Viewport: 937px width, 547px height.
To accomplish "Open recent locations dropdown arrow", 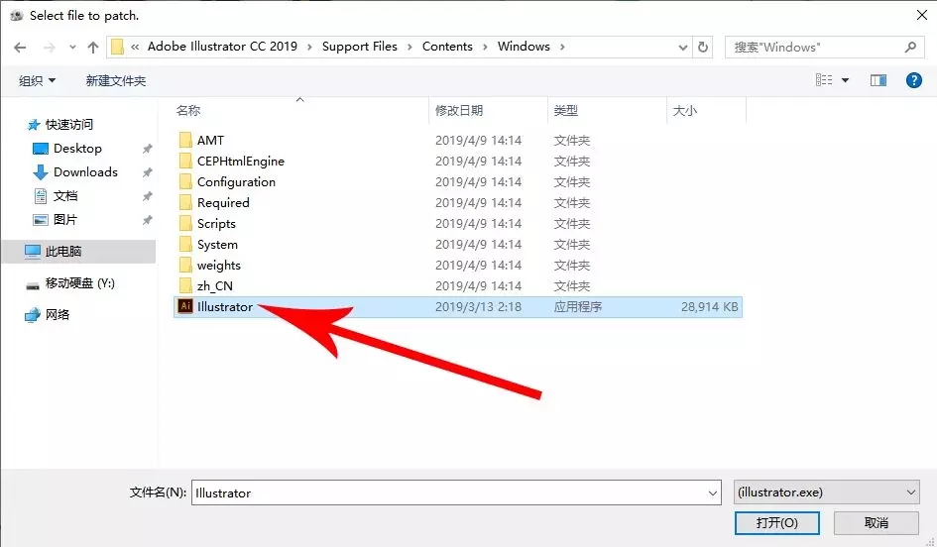I will click(72, 48).
